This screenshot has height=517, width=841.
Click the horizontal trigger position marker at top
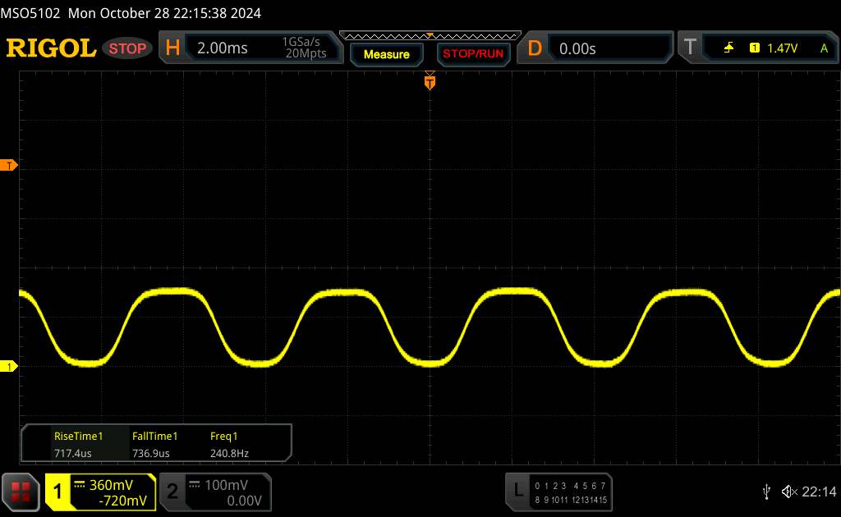430,81
